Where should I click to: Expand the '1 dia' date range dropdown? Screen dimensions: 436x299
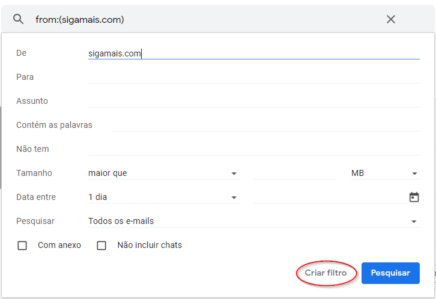[163, 198]
